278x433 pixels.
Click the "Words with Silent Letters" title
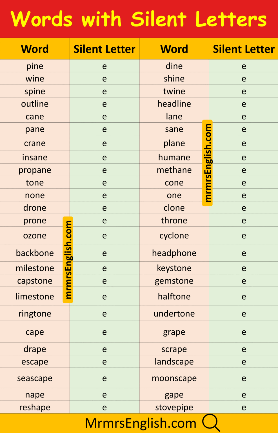pyautogui.click(x=139, y=19)
